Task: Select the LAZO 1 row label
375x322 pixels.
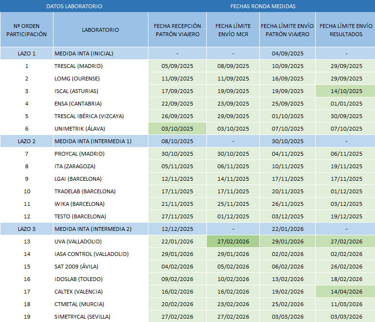Action: (x=27, y=54)
